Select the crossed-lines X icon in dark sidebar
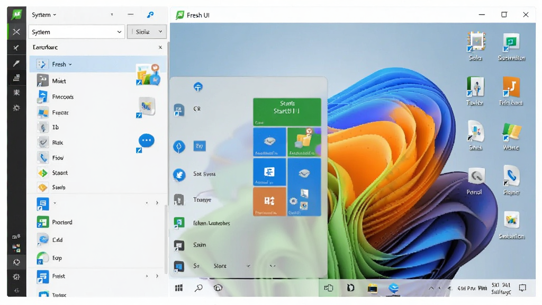 (16, 32)
